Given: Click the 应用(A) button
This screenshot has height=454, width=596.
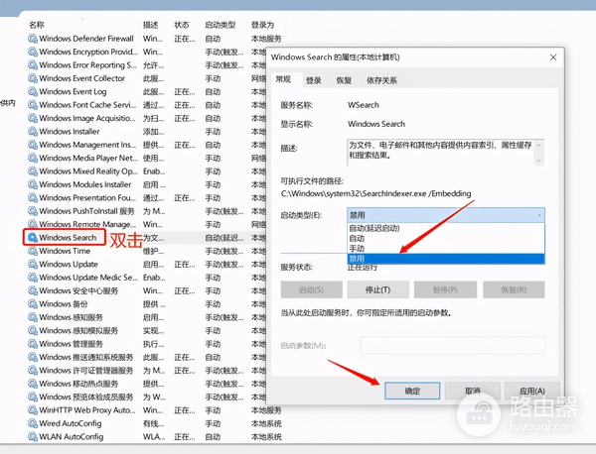Looking at the screenshot, I should click(x=532, y=391).
